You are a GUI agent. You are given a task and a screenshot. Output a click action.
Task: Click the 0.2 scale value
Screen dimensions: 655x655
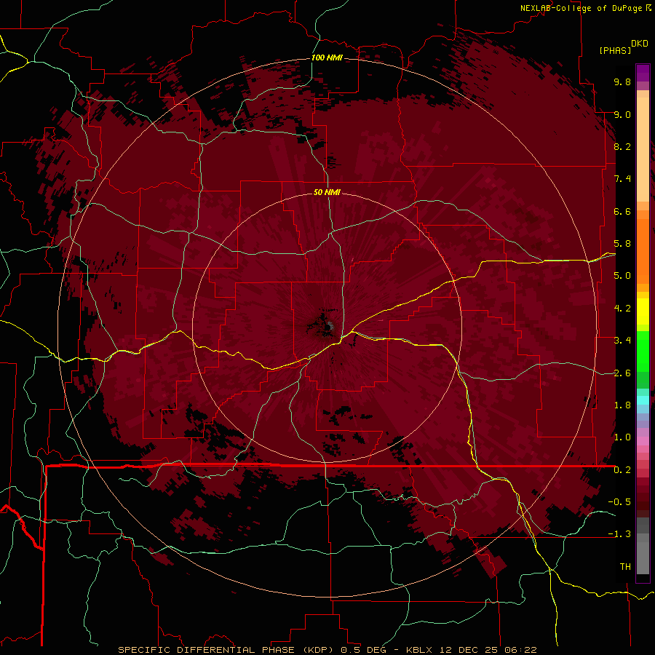coord(622,470)
